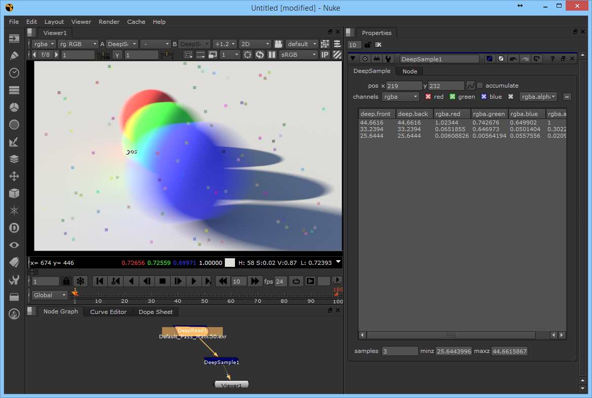This screenshot has width=592, height=398.
Task: Open the Layout menu
Action: point(54,22)
